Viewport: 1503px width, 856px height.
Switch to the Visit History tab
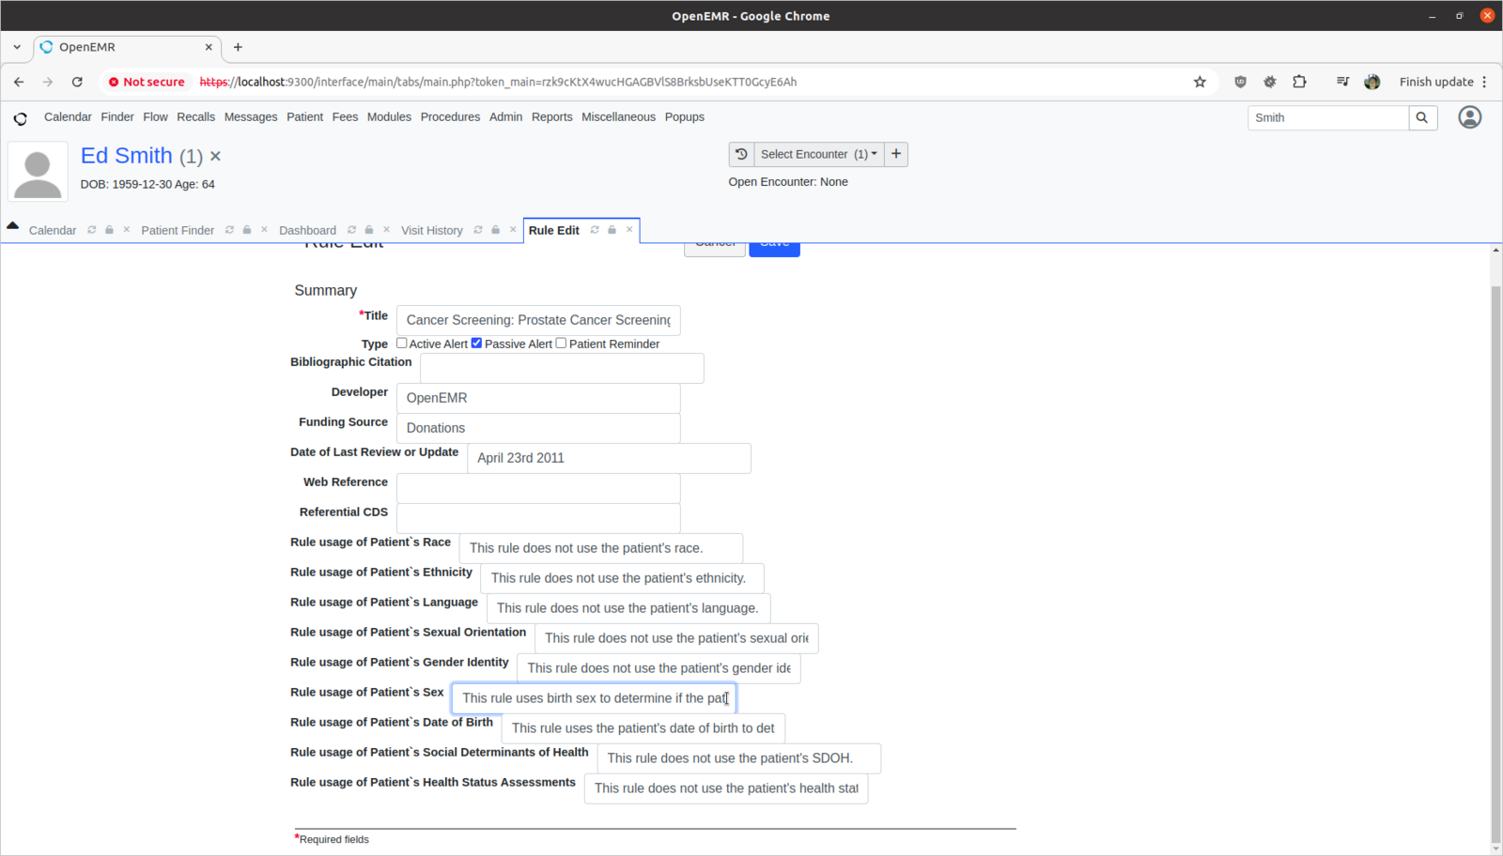point(431,230)
